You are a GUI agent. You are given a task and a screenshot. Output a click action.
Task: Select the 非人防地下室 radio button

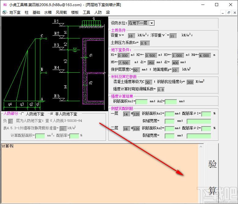[52, 114]
